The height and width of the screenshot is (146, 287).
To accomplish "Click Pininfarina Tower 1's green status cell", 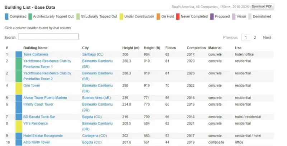I will [19, 64].
